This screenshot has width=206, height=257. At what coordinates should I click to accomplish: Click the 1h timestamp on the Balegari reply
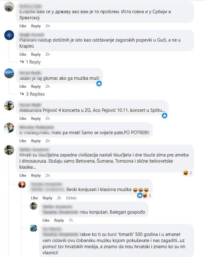click(71, 220)
